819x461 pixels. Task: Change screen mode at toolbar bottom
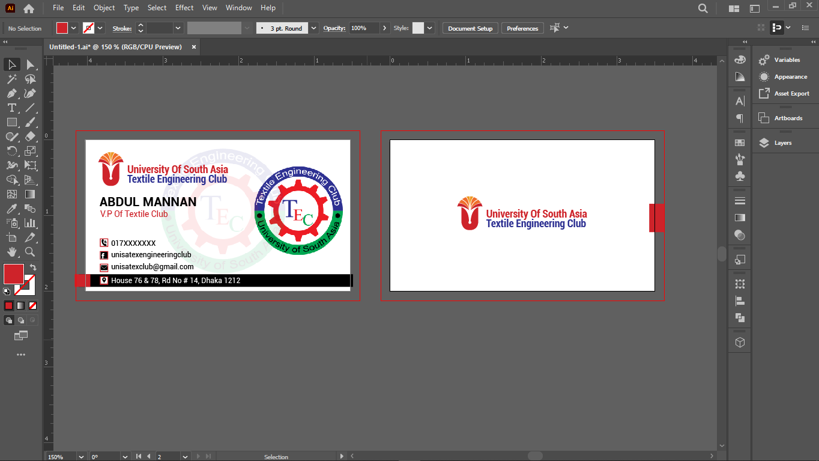(x=21, y=335)
